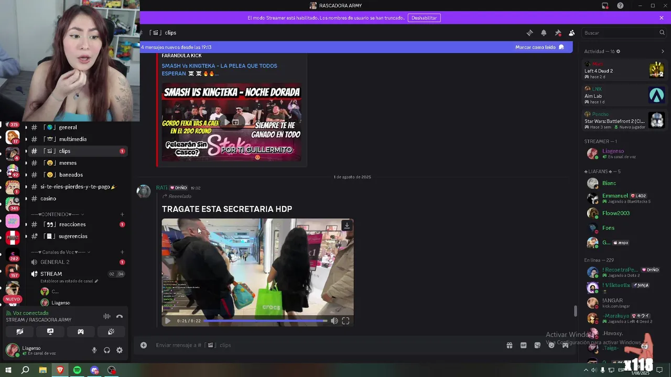Start an activity with gamepad button
This screenshot has height=377, width=671.
81,331
